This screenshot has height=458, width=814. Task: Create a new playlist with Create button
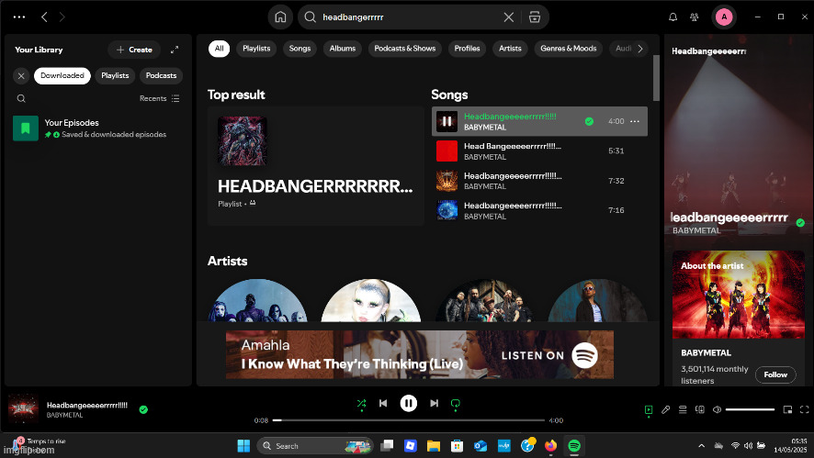tap(134, 50)
